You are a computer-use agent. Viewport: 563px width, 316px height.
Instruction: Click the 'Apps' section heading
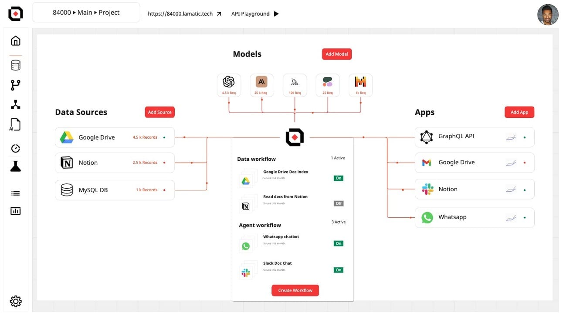click(x=425, y=113)
